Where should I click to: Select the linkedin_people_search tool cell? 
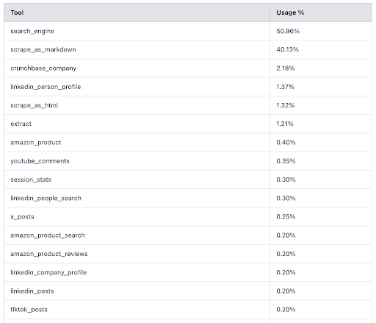[137, 198]
